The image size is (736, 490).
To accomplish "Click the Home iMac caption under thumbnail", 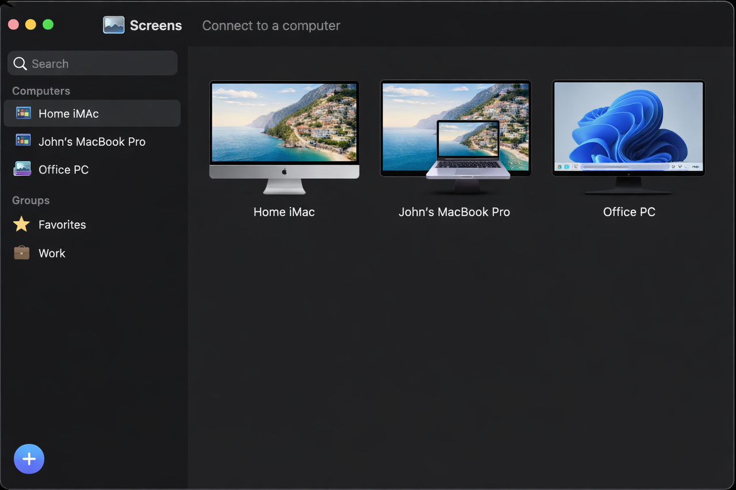I will point(284,212).
